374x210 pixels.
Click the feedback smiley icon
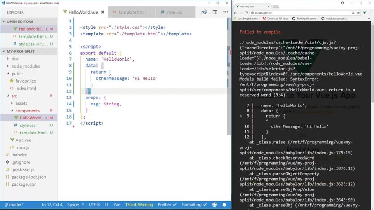pos(215,205)
